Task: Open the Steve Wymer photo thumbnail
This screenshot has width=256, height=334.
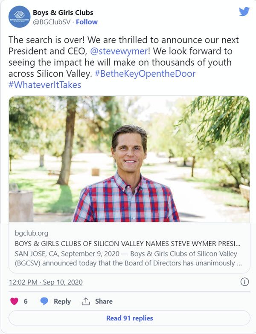Action: 129,159
